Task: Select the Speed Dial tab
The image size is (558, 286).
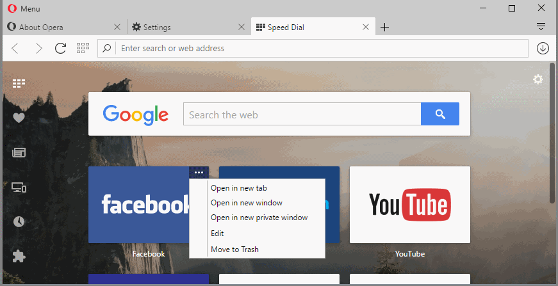Action: coord(313,27)
